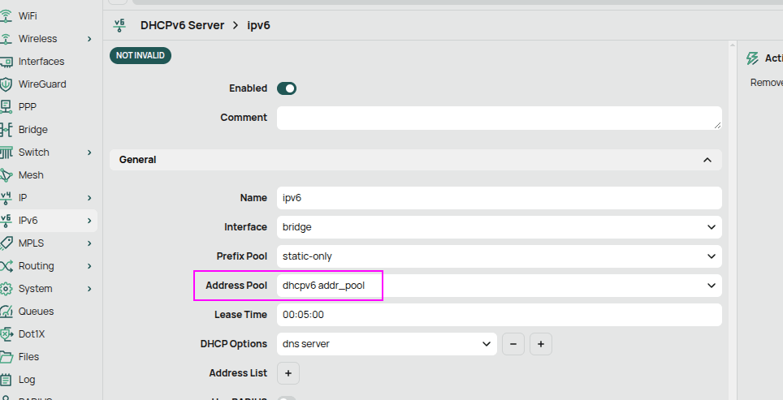Go back to DHCPv6 Server breadcrumb

click(x=182, y=25)
